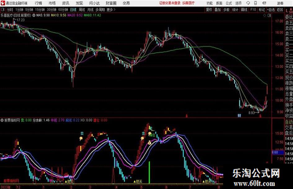
Task: Select the 多周期 multi-period tab
Action: (100, 10)
